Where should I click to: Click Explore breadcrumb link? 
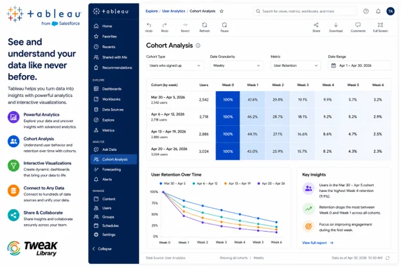(152, 12)
